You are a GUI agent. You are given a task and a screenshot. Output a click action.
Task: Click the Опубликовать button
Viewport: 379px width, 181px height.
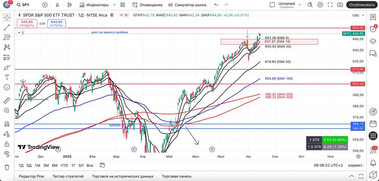(362, 5)
